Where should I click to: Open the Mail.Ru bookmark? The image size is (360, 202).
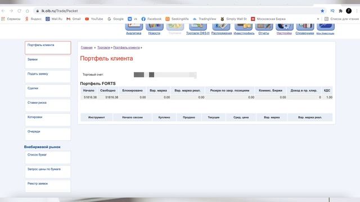[54, 19]
